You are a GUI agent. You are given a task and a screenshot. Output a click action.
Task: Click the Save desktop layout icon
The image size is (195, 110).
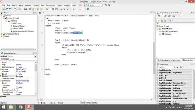106,5
